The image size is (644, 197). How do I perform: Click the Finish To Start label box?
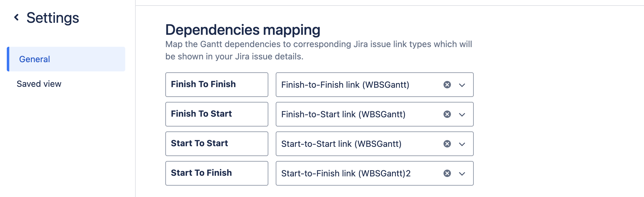[x=217, y=114]
